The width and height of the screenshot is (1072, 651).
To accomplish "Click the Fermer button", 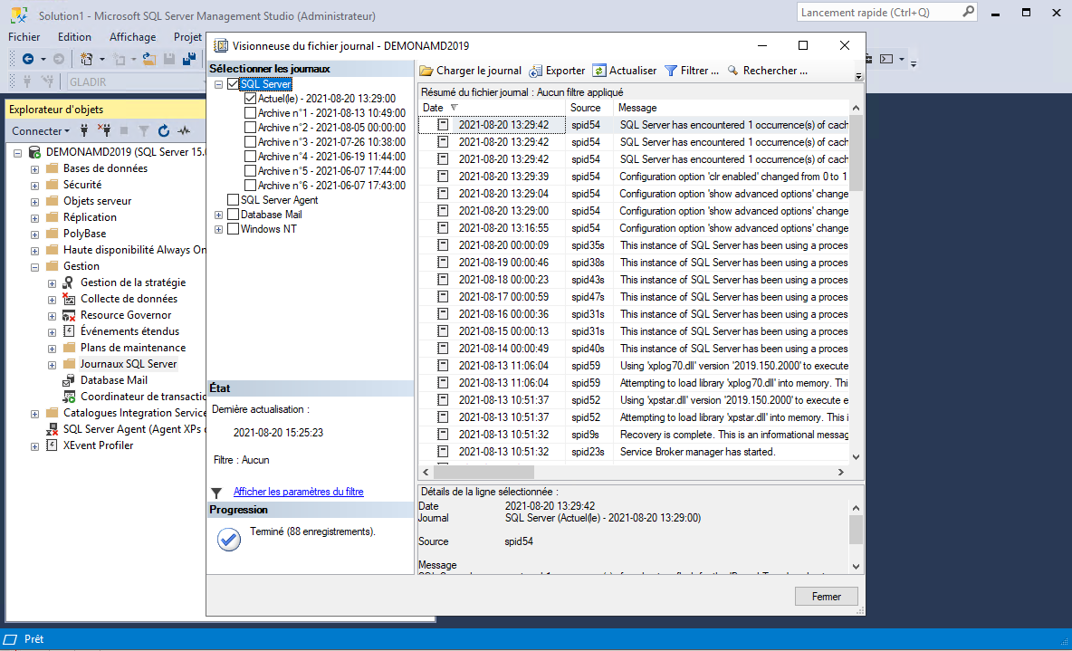I will pyautogui.click(x=826, y=596).
